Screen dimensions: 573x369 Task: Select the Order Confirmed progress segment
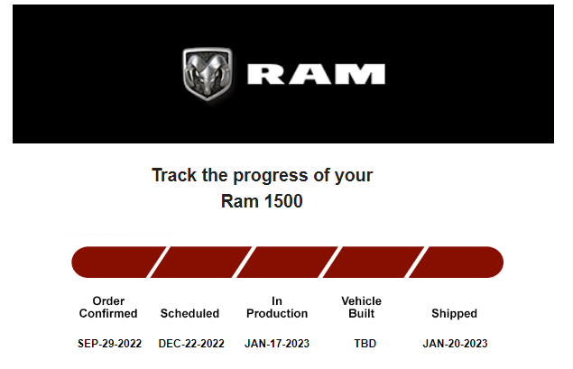pos(119,262)
